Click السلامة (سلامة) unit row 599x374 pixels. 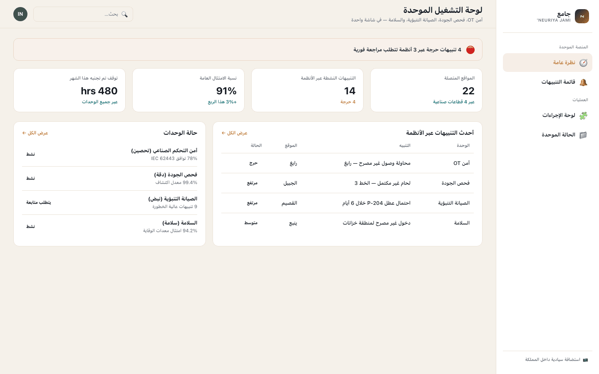(110, 226)
